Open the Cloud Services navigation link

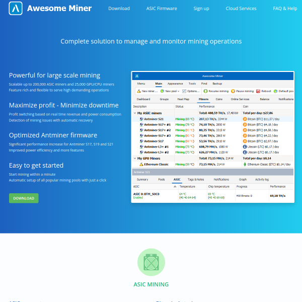(241, 9)
